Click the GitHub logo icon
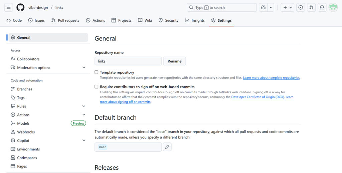The image size is (342, 173). pyautogui.click(x=20, y=7)
